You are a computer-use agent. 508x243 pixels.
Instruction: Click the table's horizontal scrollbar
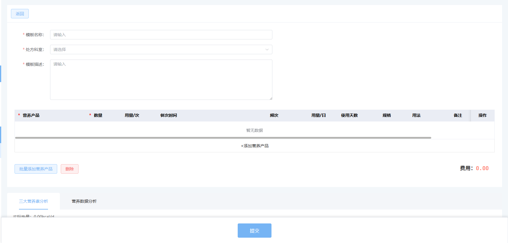click(223, 138)
